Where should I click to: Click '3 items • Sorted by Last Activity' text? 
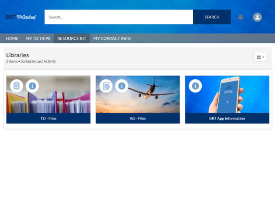point(31,61)
